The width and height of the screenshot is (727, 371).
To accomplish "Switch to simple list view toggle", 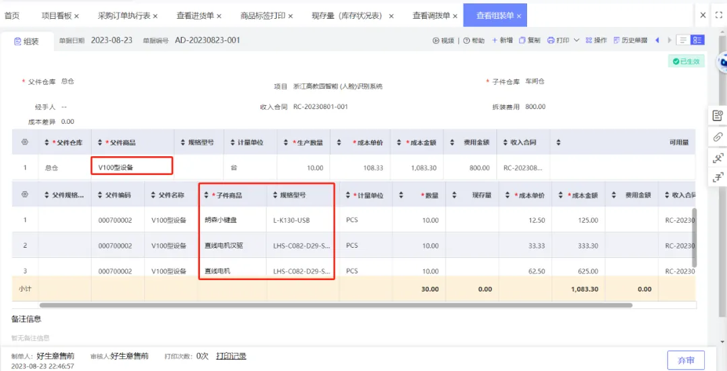I will tap(683, 40).
